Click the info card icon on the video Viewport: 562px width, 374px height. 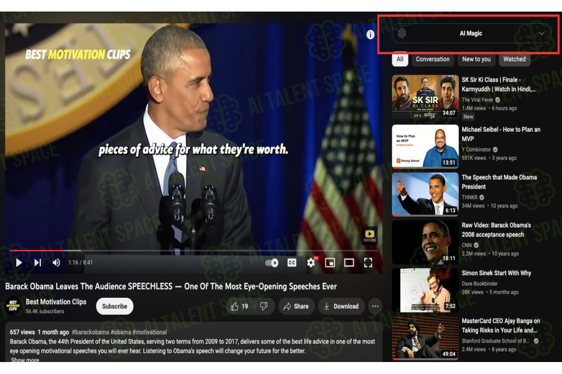[x=370, y=35]
